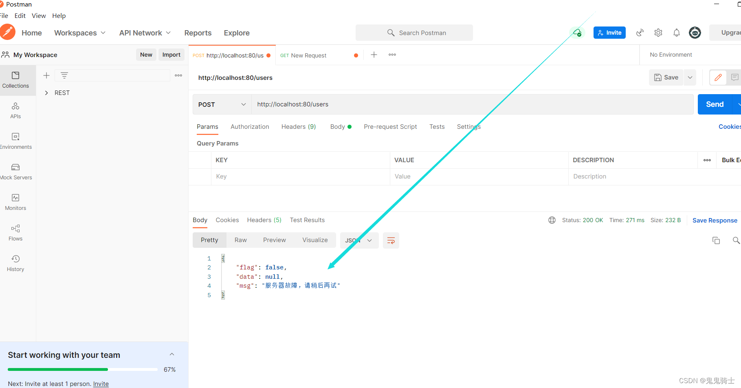741x388 pixels.
Task: Open the APIs sidebar panel
Action: tap(15, 110)
